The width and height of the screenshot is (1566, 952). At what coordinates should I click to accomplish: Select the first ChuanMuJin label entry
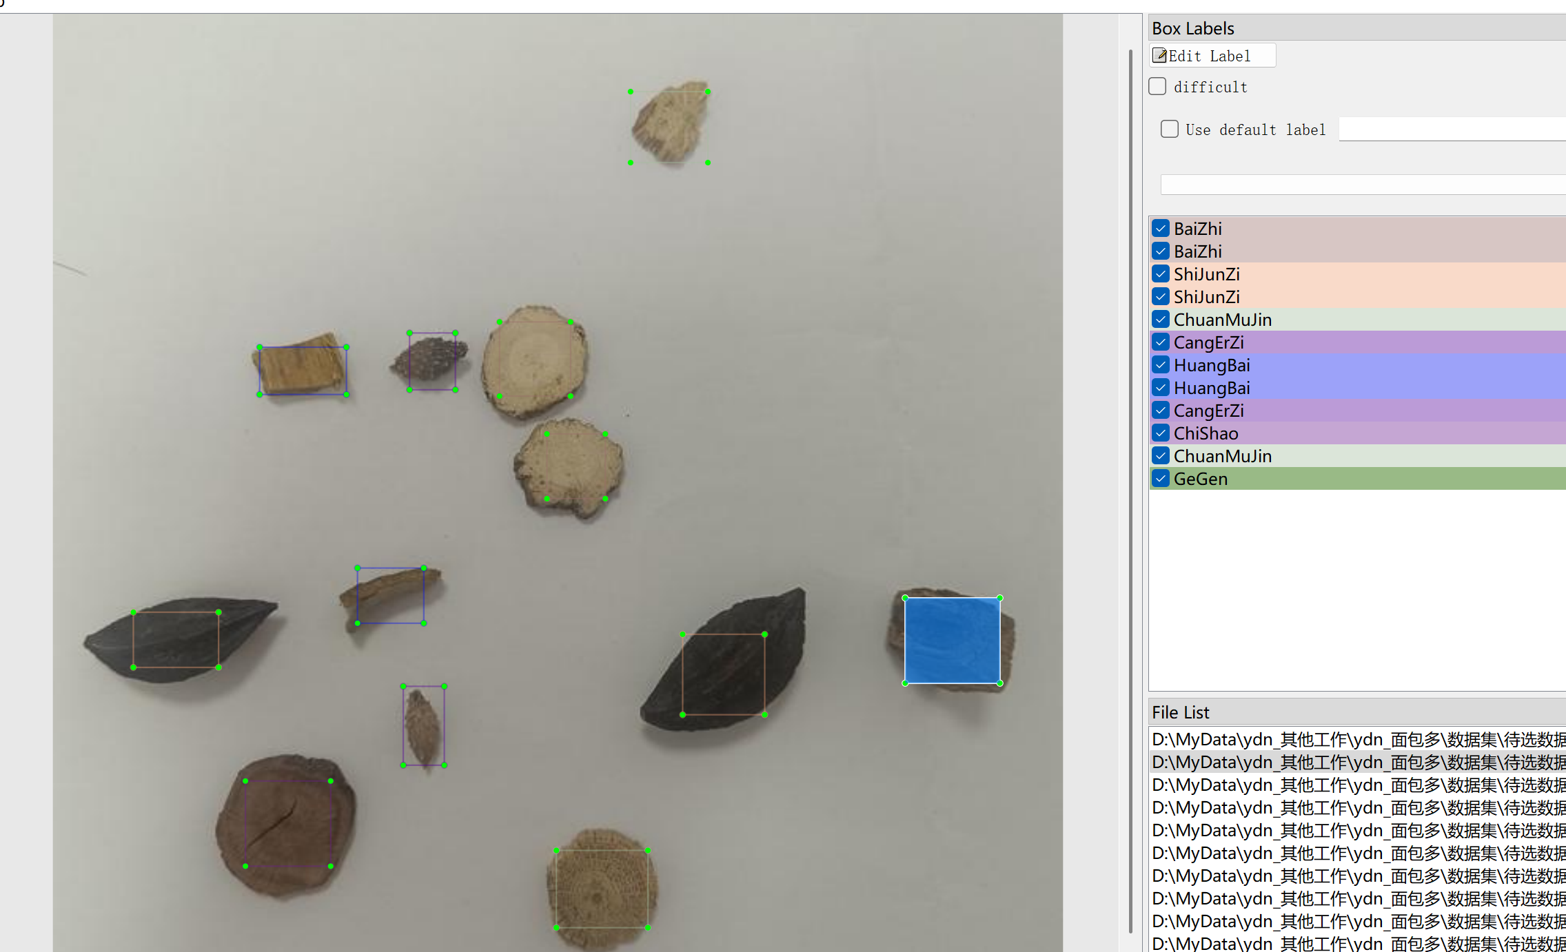[1222, 320]
